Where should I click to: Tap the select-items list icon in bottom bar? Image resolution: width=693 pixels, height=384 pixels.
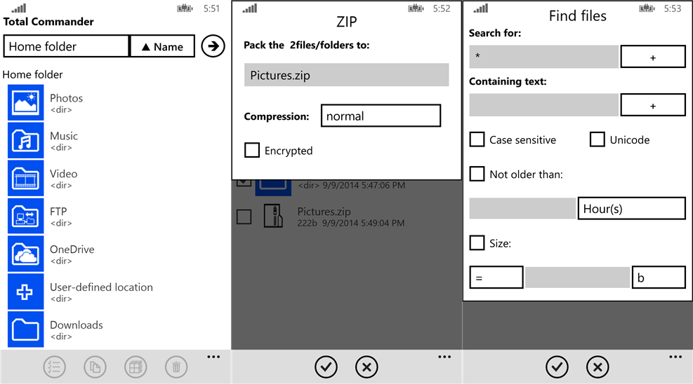pos(55,366)
